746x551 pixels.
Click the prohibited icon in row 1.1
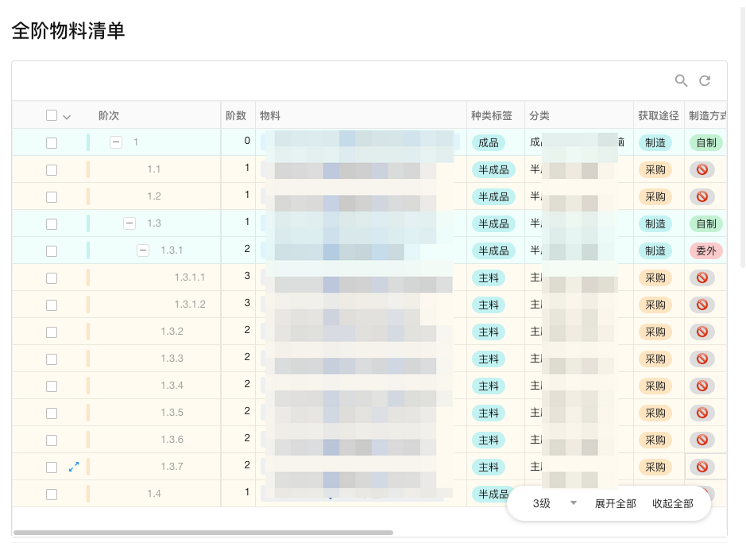coord(702,169)
